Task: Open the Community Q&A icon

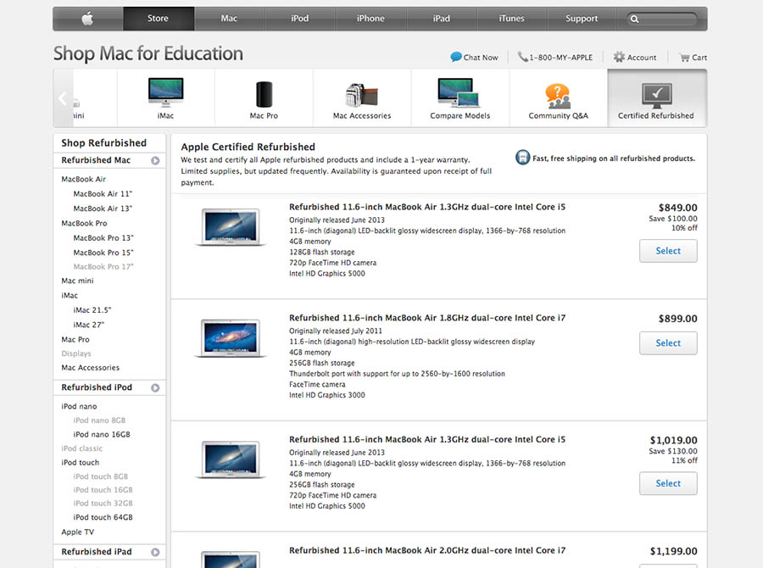Action: [x=558, y=96]
